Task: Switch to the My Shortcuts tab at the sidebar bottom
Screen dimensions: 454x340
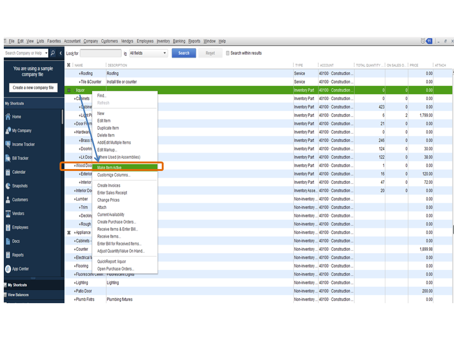Action: click(17, 285)
